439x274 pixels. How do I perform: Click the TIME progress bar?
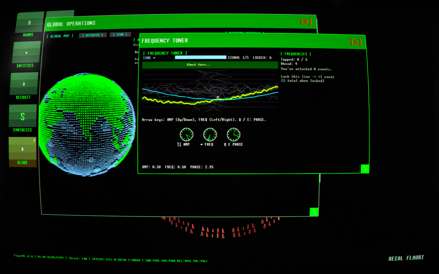(200, 57)
